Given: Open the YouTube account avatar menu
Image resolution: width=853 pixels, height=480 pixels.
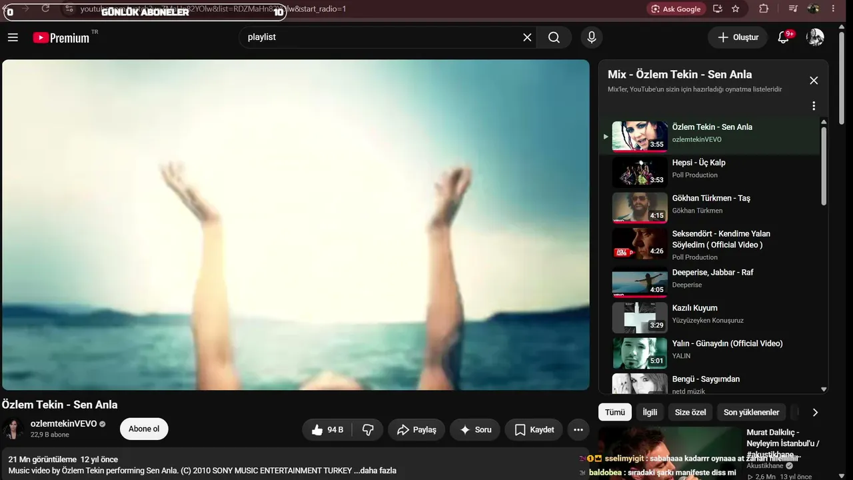Looking at the screenshot, I should [x=815, y=37].
